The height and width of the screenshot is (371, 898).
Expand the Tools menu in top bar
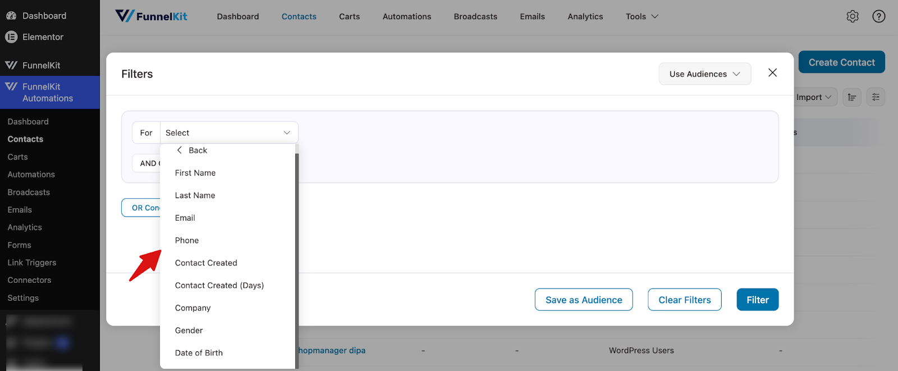pos(642,16)
